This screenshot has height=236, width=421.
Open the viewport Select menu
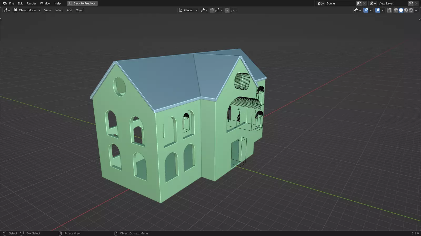[x=59, y=10]
